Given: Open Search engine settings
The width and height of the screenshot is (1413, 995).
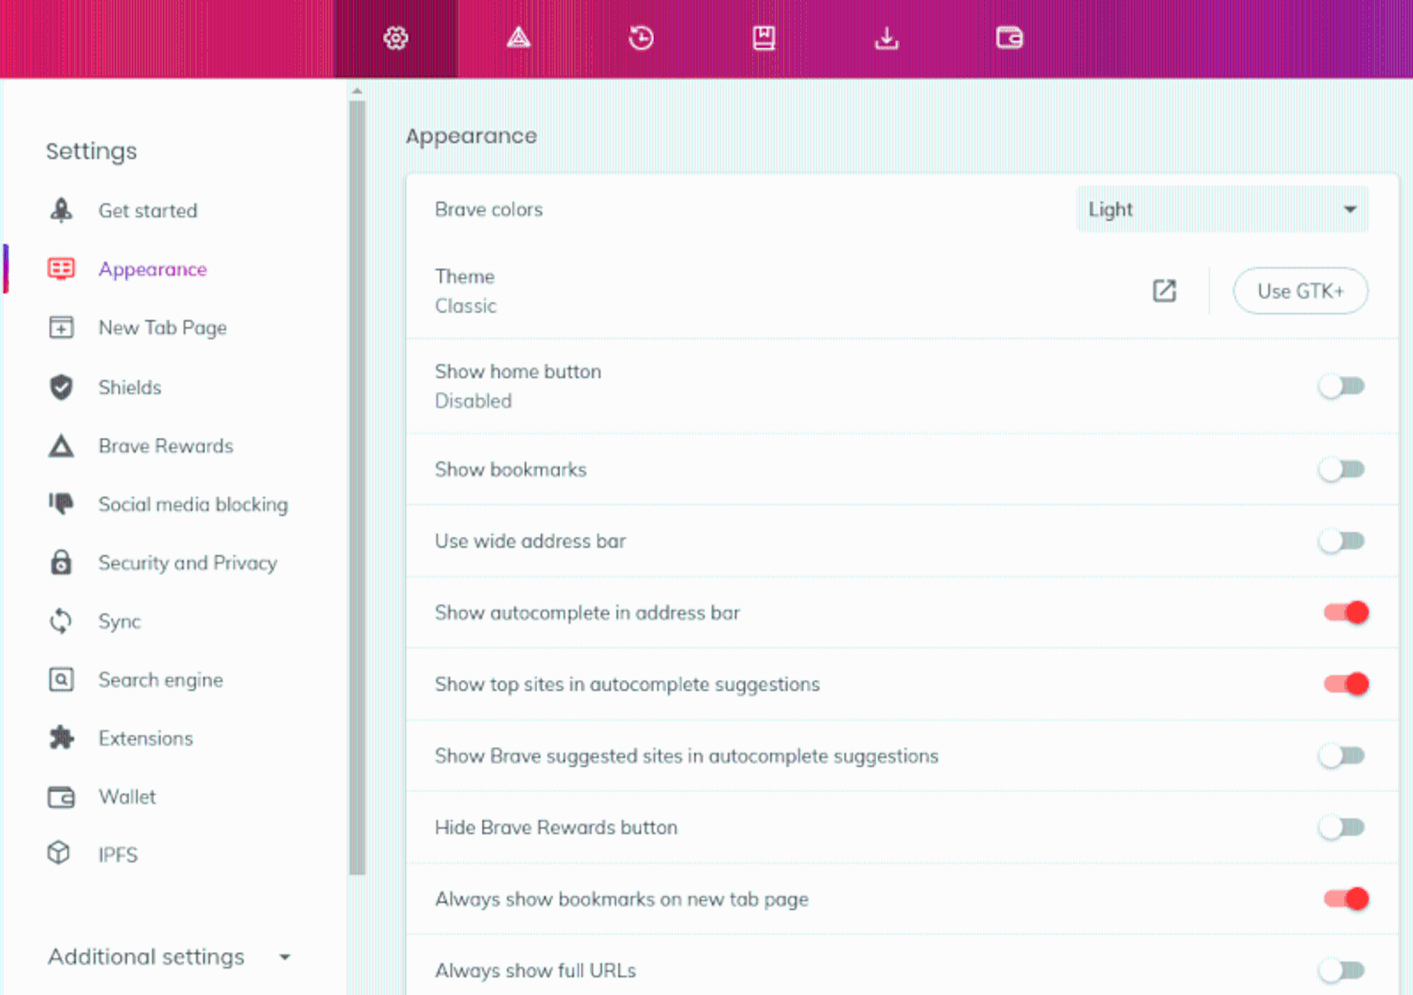Looking at the screenshot, I should pyautogui.click(x=160, y=680).
